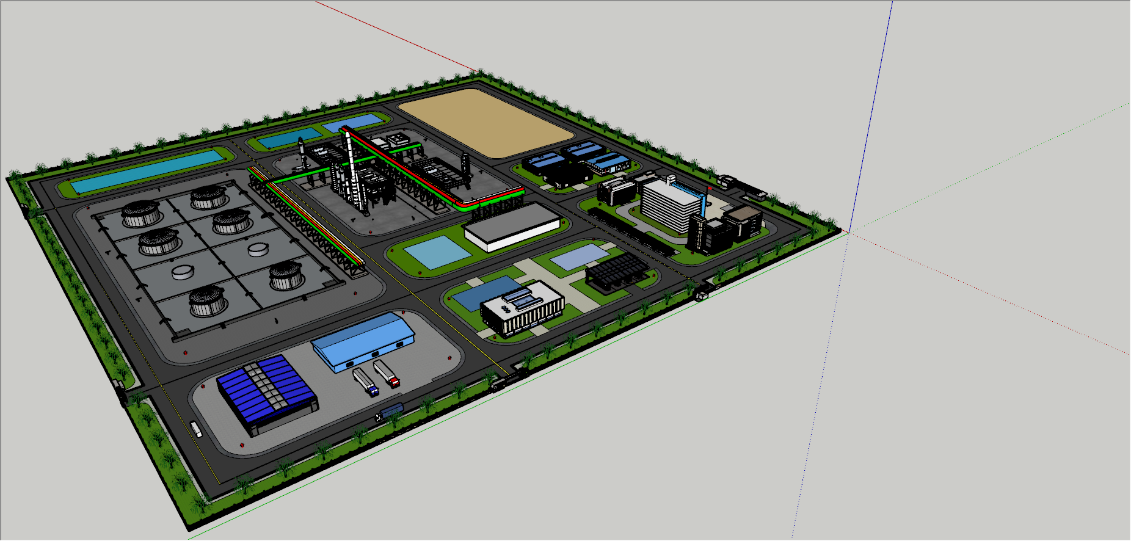Select the light blue square pond beside gray warehouse
The image size is (1131, 541).
(x=437, y=253)
